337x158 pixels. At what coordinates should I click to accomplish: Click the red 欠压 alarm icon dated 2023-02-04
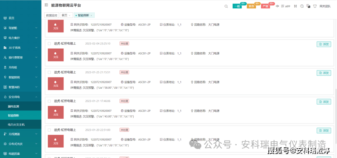(56, 55)
